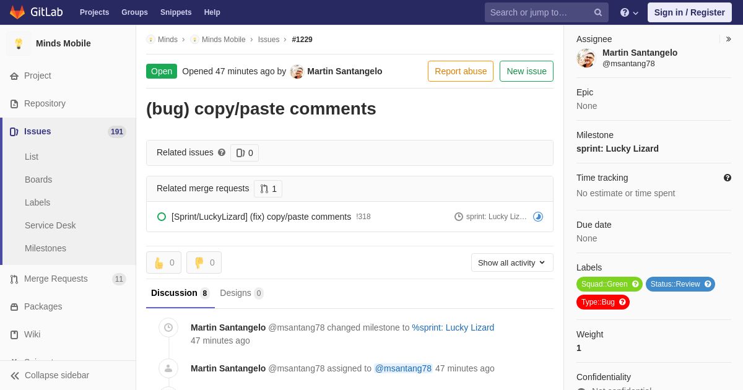Click the milestone change clock timeline icon

click(168, 327)
